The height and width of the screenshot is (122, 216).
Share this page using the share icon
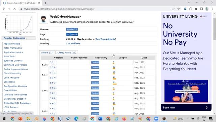(173, 9)
